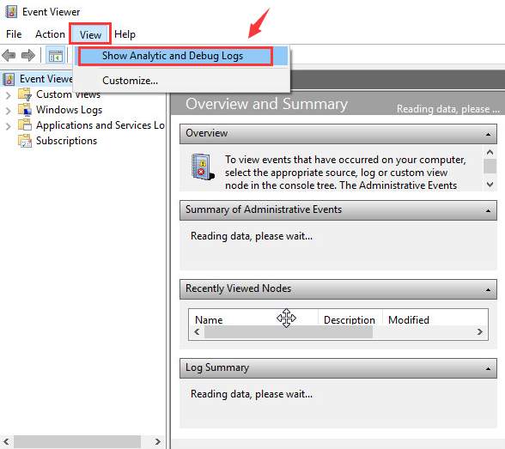Viewport: 505px width, 449px height.
Task: Click "Reading data, please wait..." under Log Summary
Action: pos(252,394)
